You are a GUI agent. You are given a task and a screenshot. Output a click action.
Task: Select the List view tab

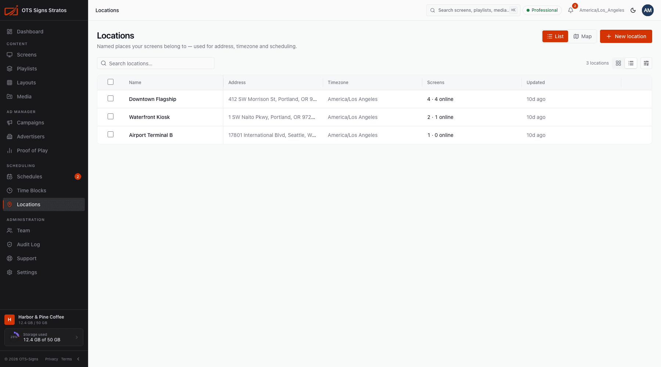(555, 36)
